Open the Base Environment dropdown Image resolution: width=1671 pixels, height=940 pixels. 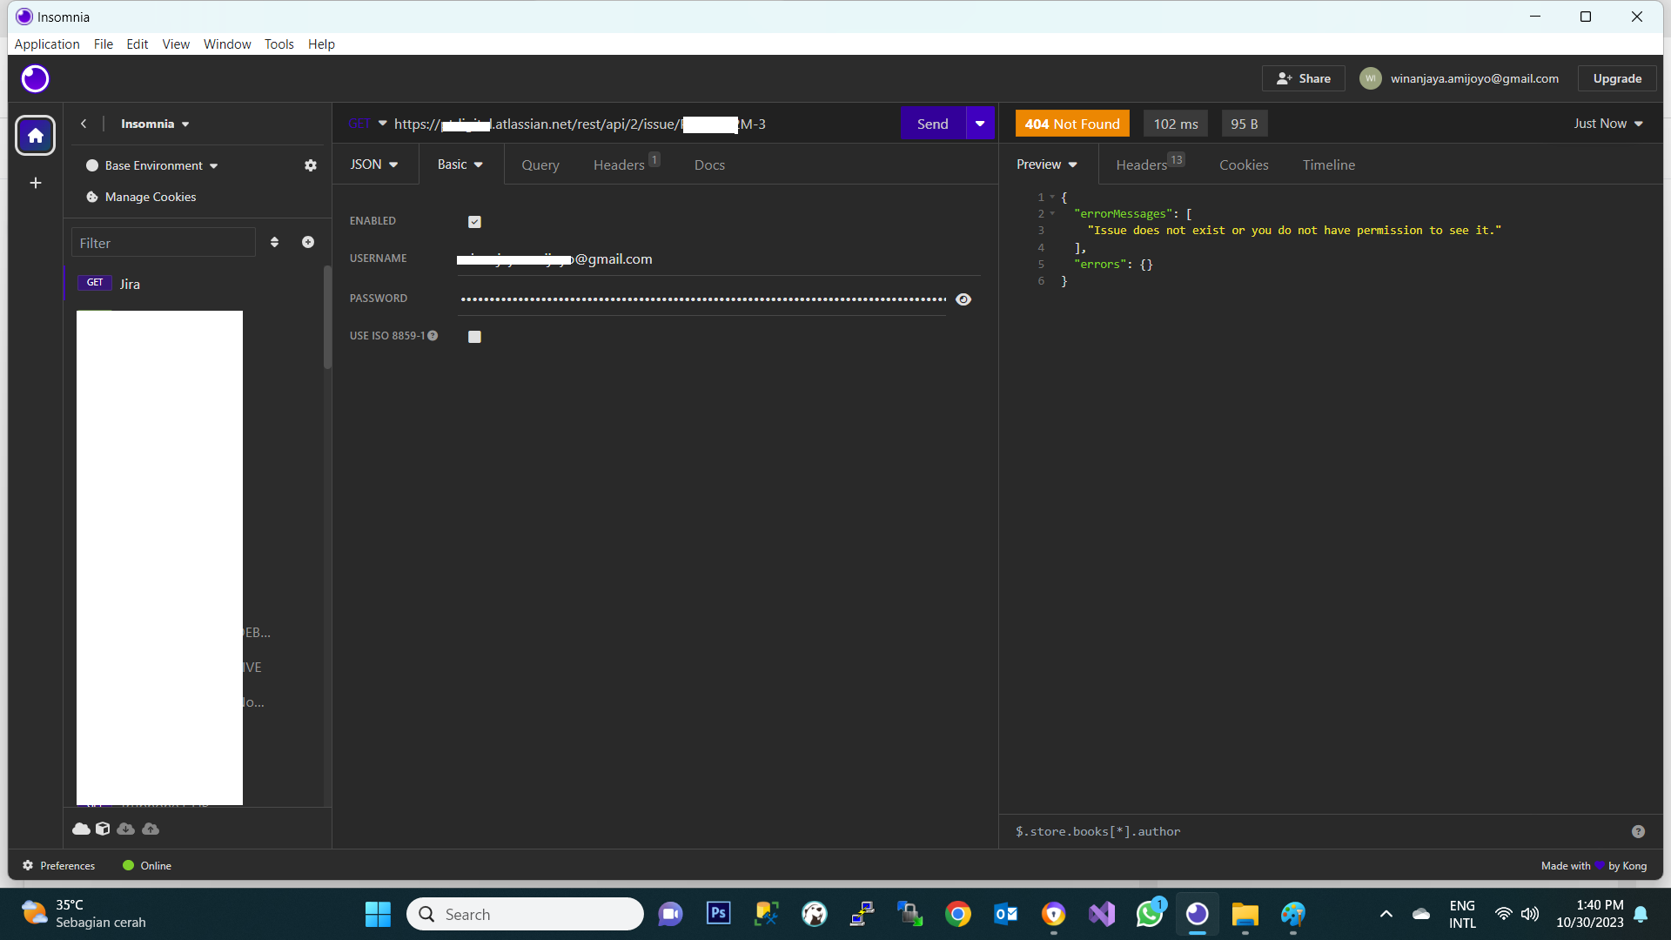pos(161,165)
